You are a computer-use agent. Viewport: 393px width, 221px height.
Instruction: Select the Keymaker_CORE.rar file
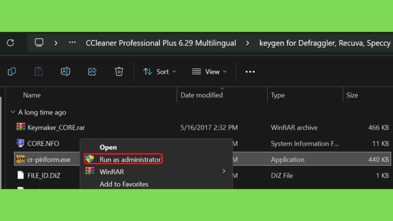(x=56, y=127)
